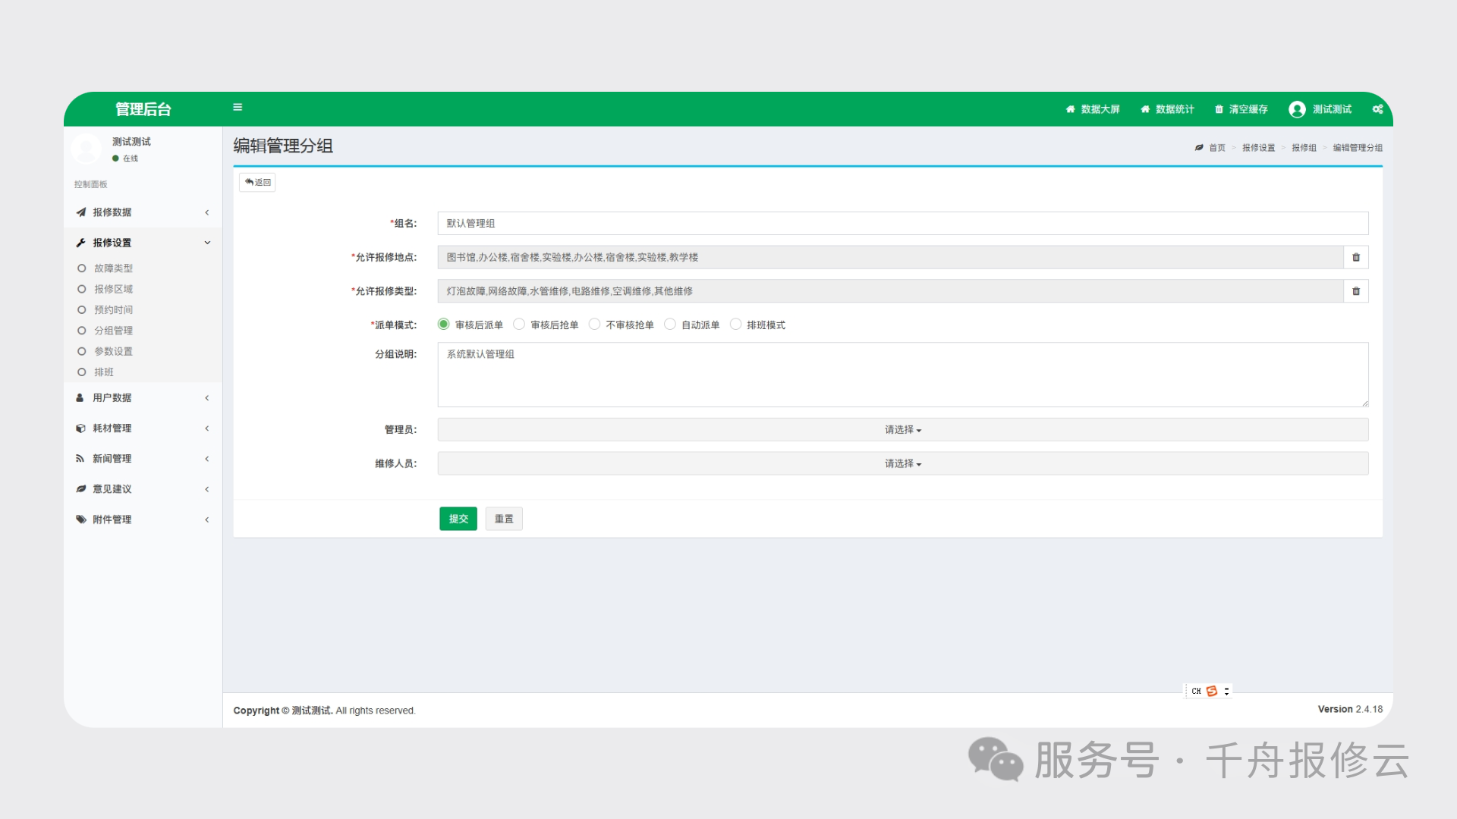Click the 测试测试 user avatar
This screenshot has width=1457, height=819.
point(1298,109)
